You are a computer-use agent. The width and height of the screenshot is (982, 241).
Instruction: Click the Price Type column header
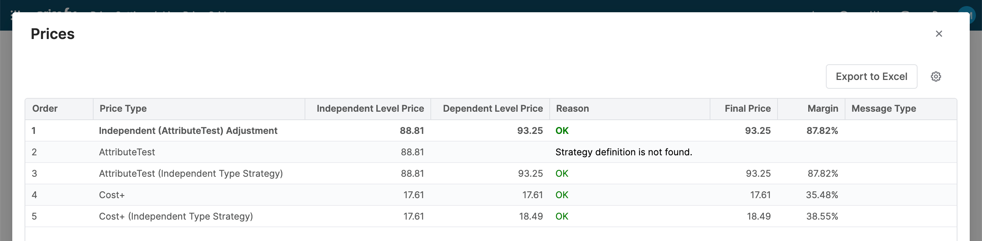[x=123, y=109]
